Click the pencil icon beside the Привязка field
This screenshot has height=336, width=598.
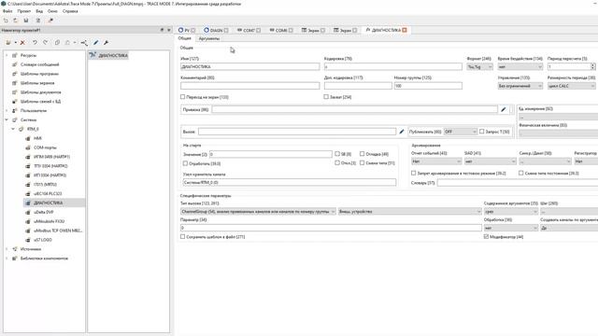504,110
